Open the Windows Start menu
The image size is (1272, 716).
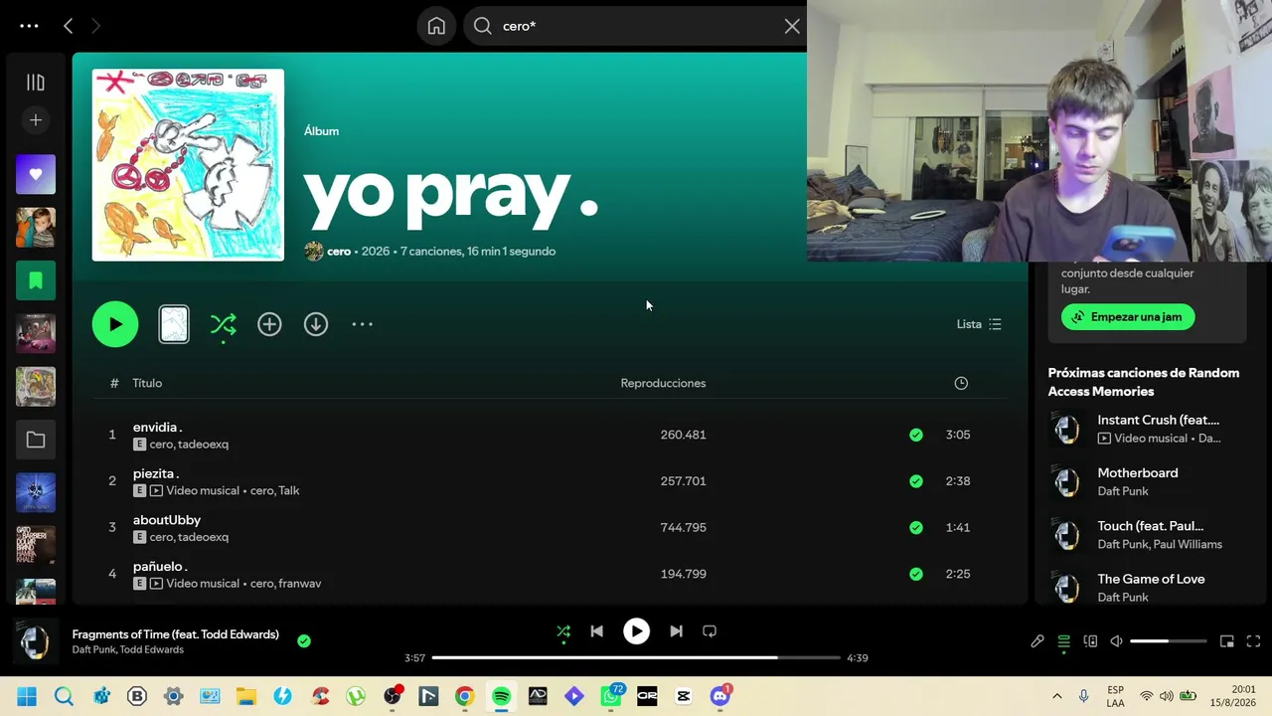[27, 696]
